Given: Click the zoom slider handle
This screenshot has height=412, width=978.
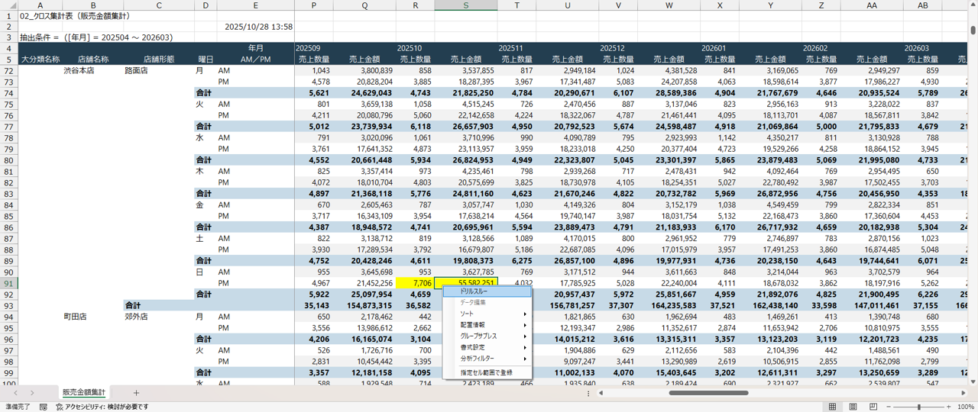Looking at the screenshot, I should [x=919, y=407].
